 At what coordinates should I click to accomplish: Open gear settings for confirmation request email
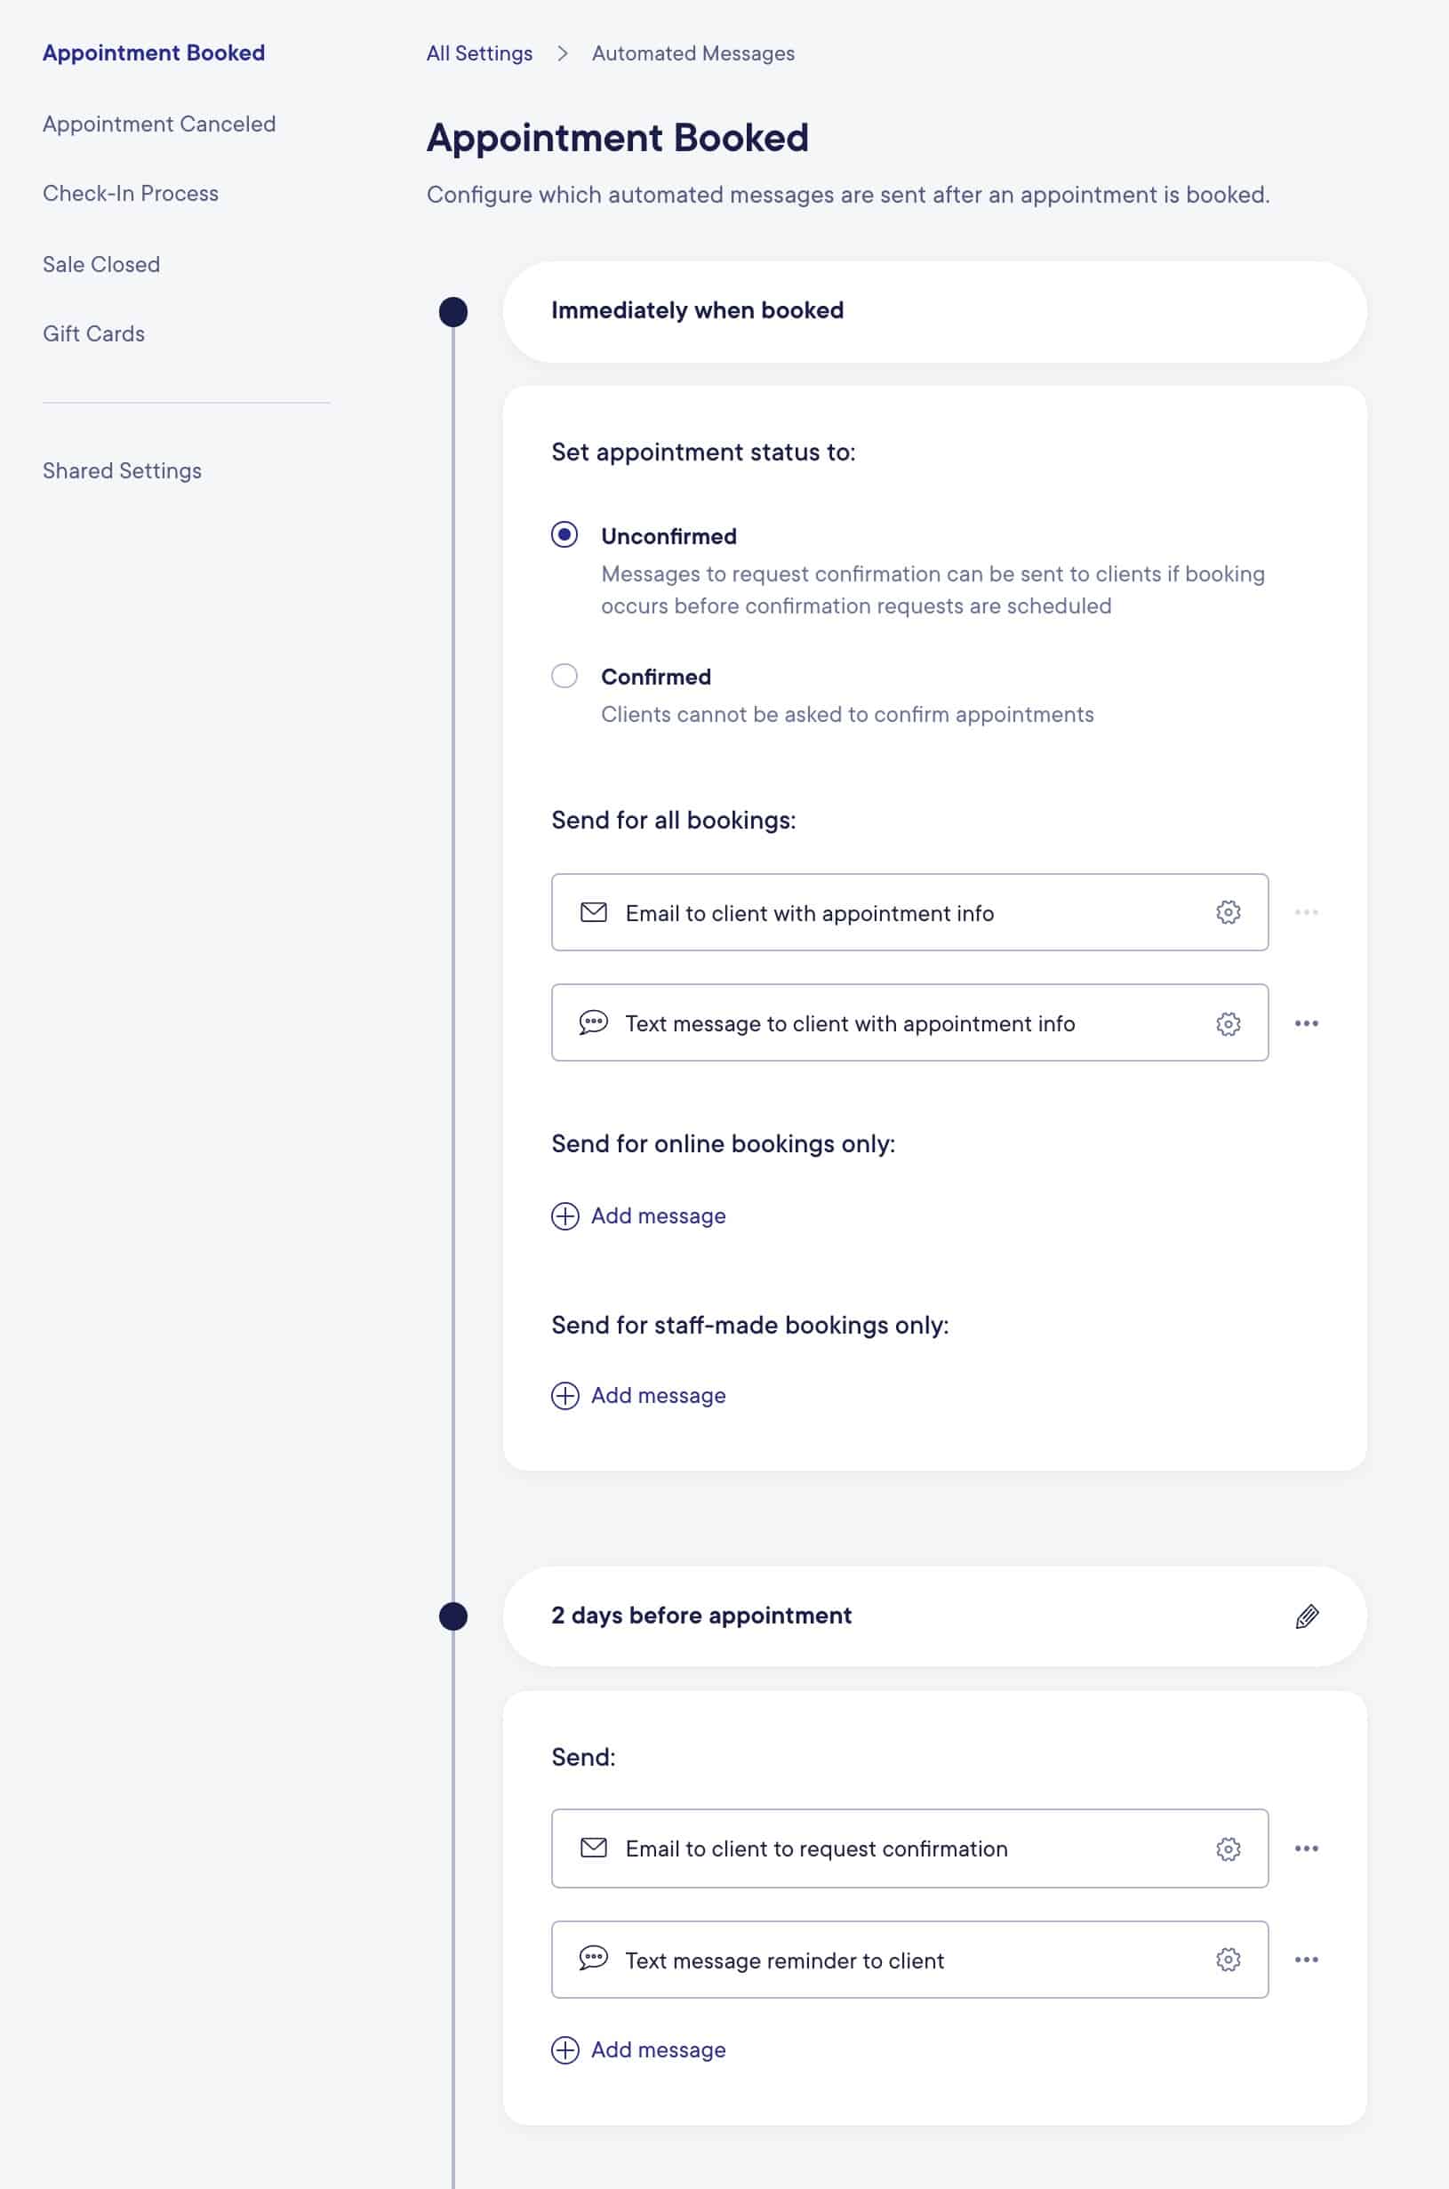1228,1849
